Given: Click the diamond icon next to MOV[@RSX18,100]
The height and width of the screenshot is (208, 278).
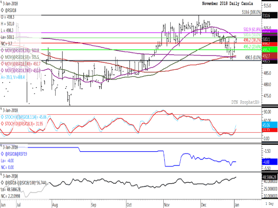Looking at the screenshot, I should (x=2, y=64).
